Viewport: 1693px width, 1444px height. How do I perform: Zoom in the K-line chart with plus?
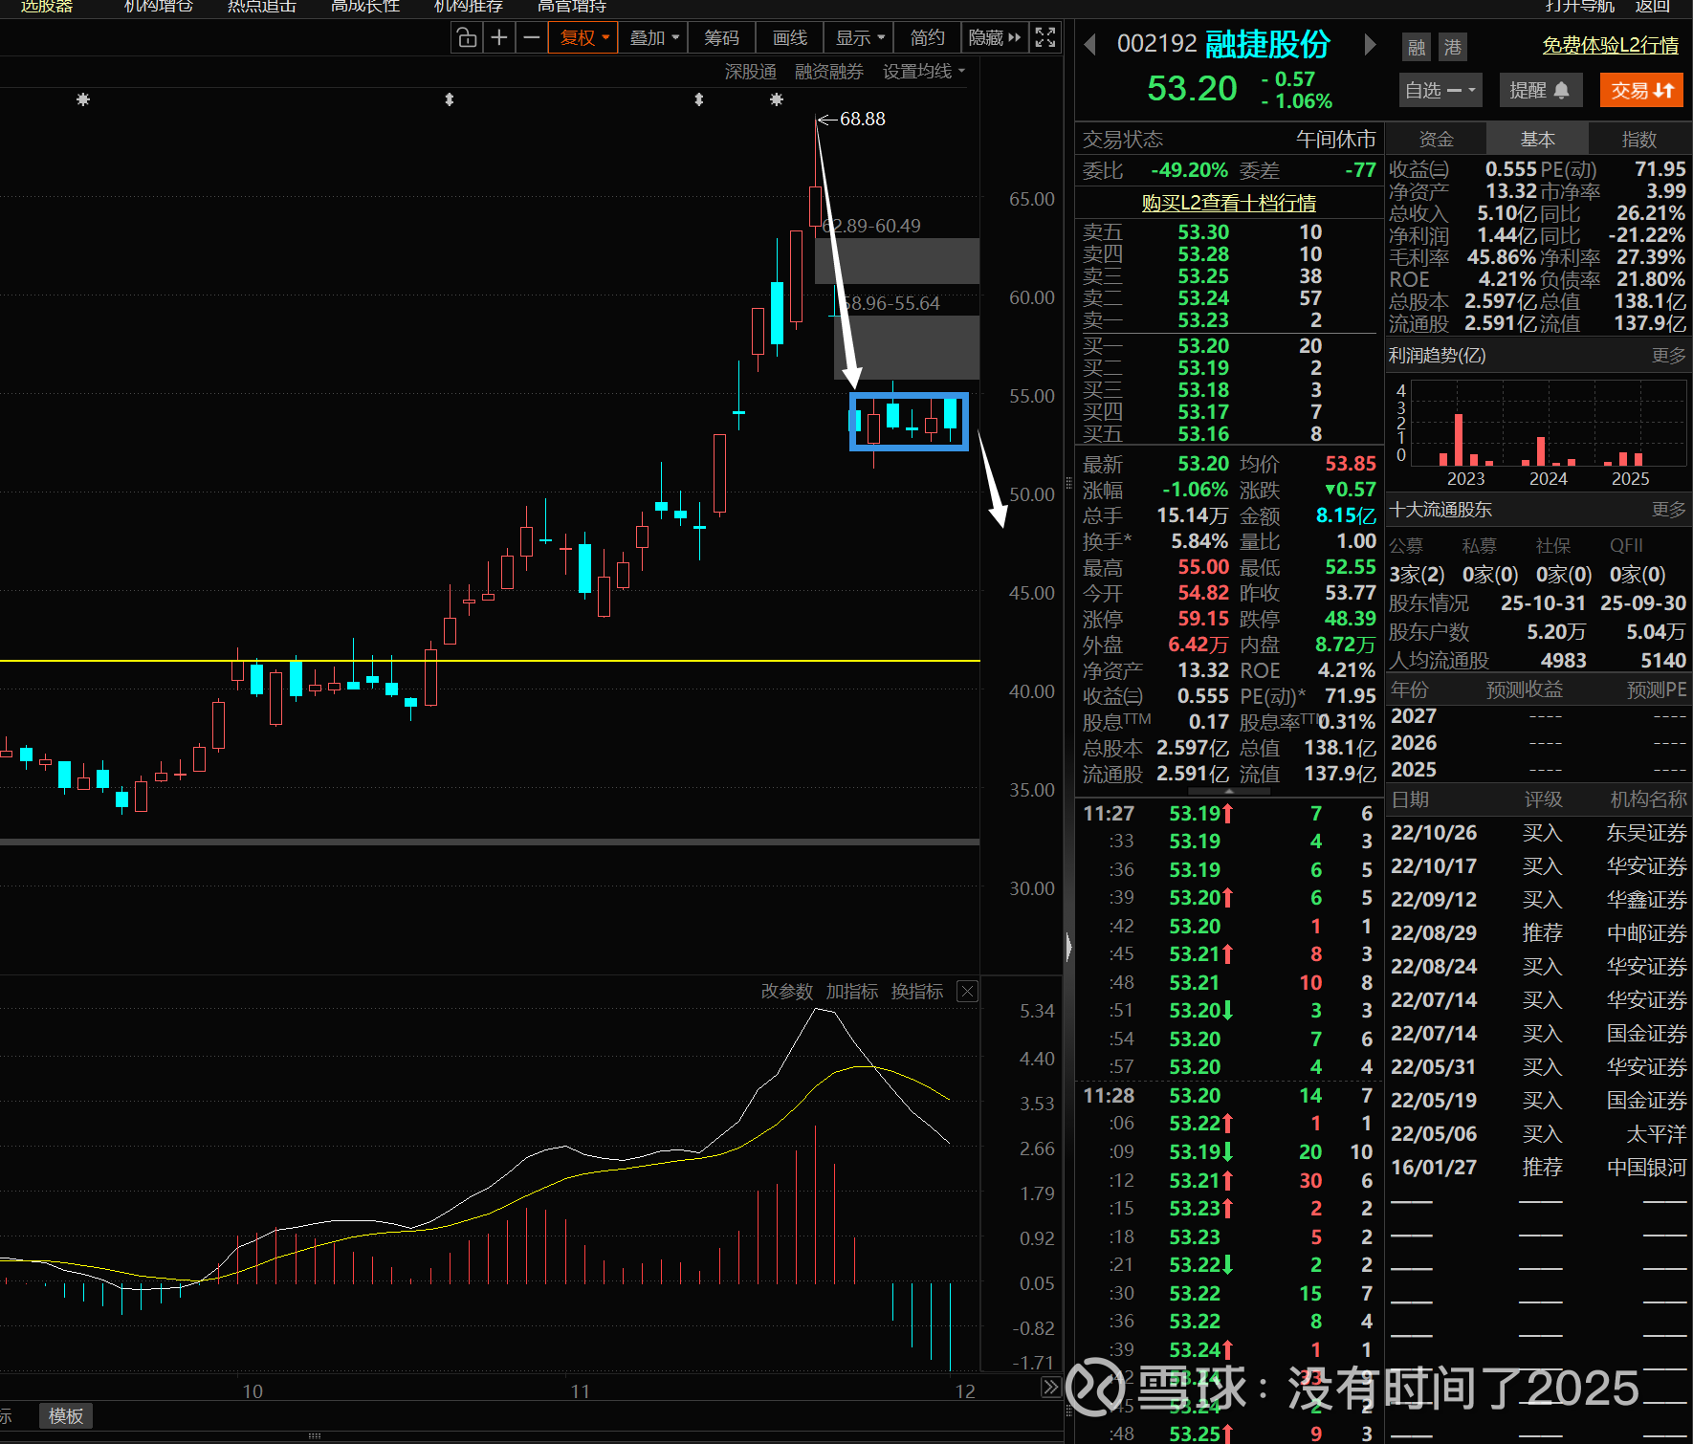[498, 38]
